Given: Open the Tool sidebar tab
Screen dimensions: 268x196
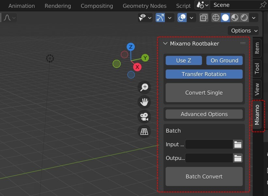Looking at the screenshot, I should tap(257, 69).
